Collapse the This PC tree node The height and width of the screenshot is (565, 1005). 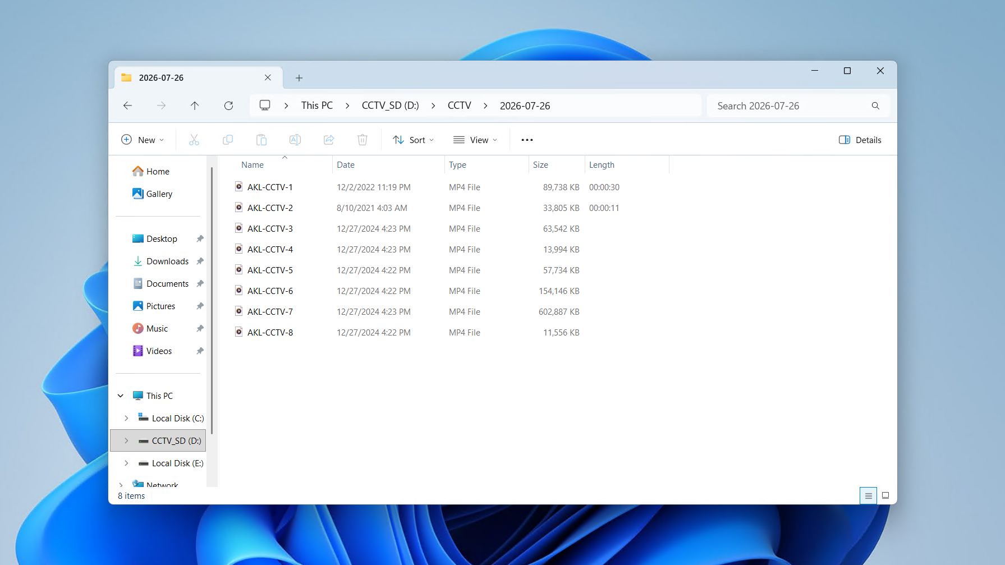point(121,396)
